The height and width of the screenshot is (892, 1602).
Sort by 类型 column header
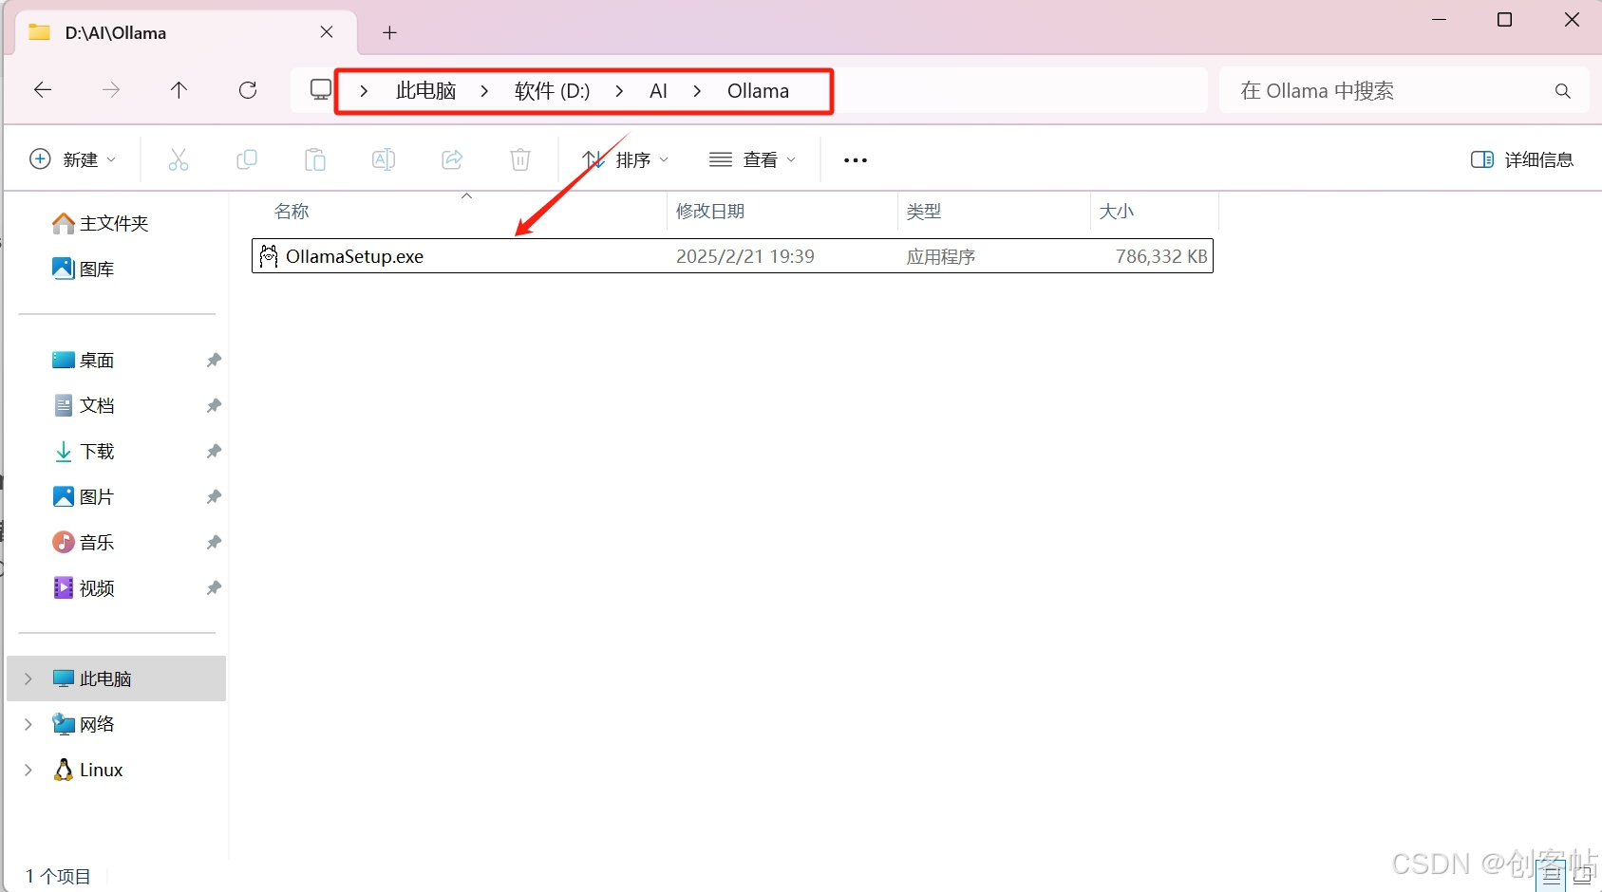[923, 212]
